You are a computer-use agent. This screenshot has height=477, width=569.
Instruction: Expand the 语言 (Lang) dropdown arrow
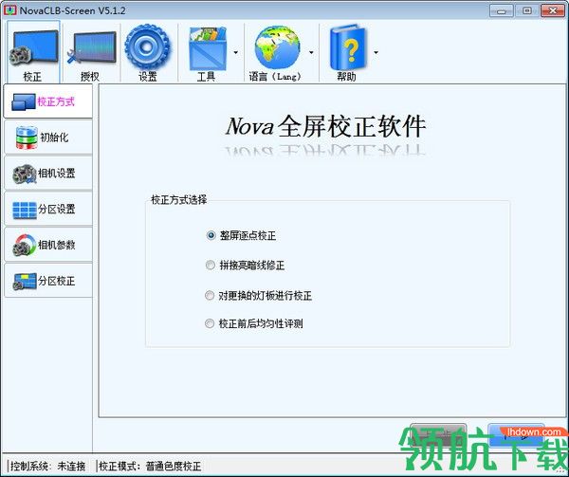click(311, 52)
